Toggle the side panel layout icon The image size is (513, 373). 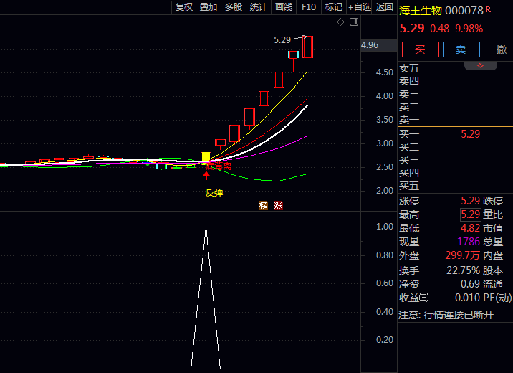(354, 22)
